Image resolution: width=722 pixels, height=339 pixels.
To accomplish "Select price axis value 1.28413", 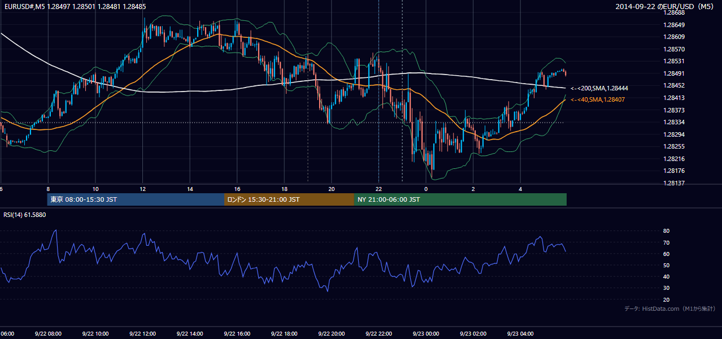I will 674,98.
